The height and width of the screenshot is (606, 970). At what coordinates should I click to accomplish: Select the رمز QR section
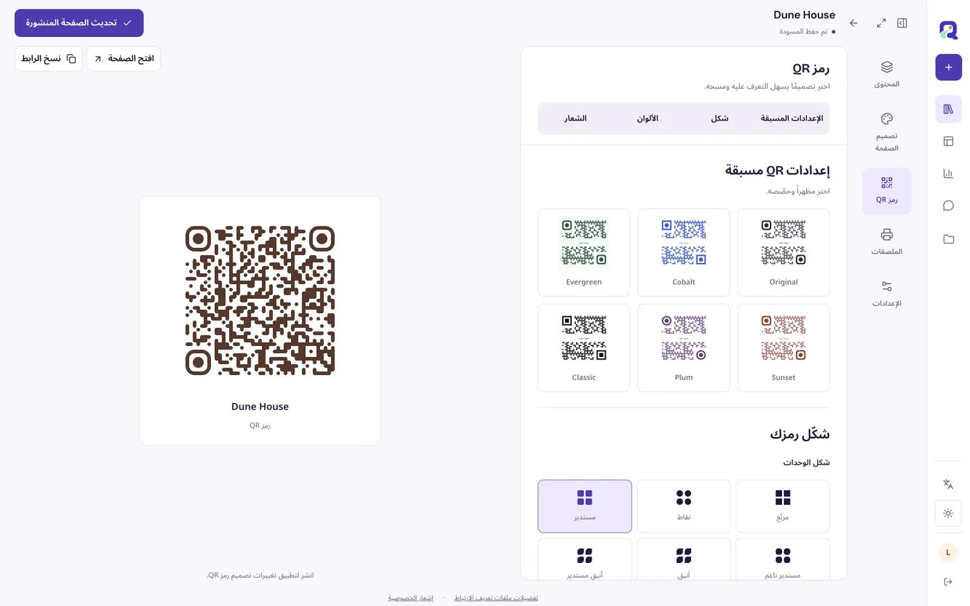[x=886, y=191]
